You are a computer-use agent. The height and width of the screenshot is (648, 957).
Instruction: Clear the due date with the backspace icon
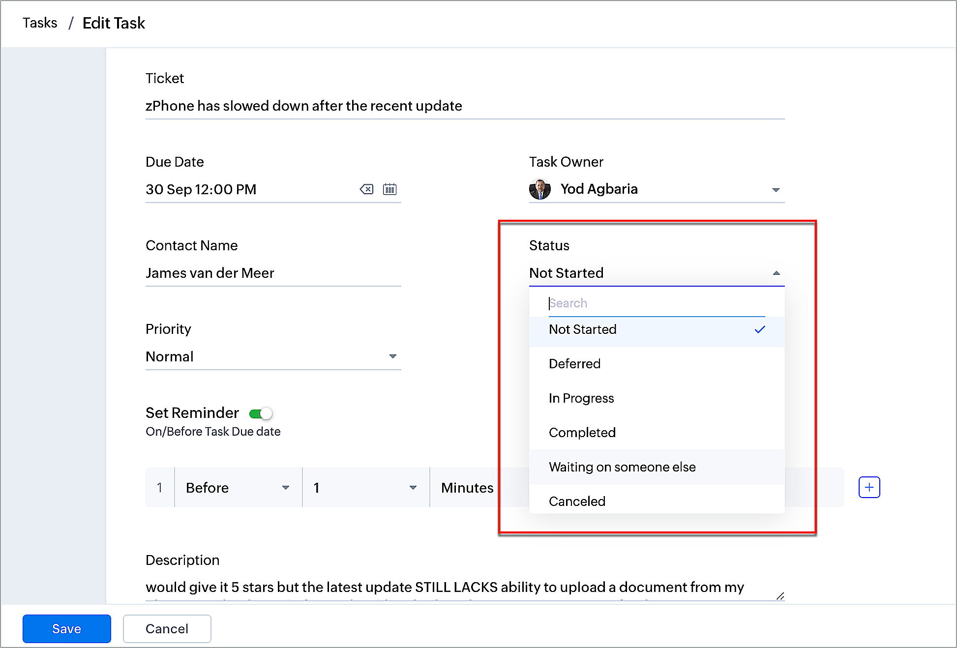coord(366,189)
